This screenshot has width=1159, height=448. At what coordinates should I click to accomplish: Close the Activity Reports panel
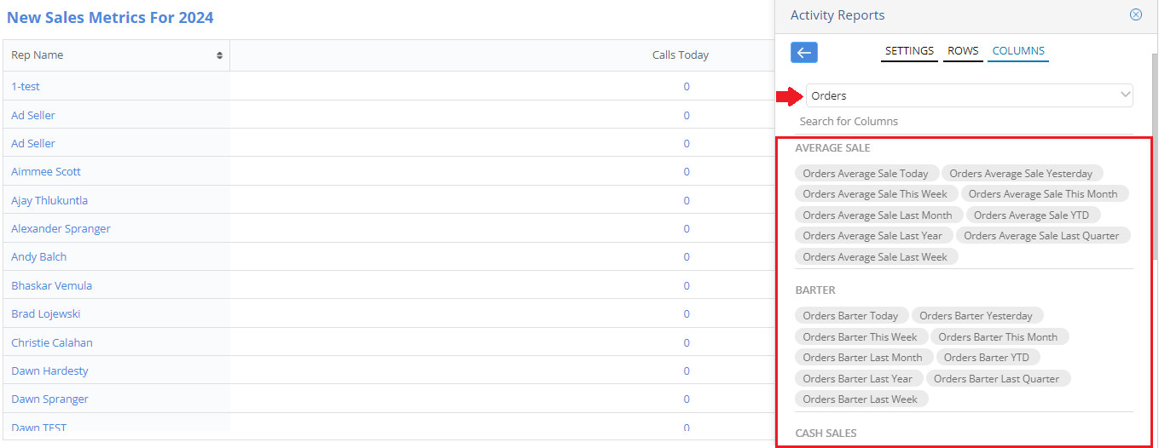(x=1135, y=14)
